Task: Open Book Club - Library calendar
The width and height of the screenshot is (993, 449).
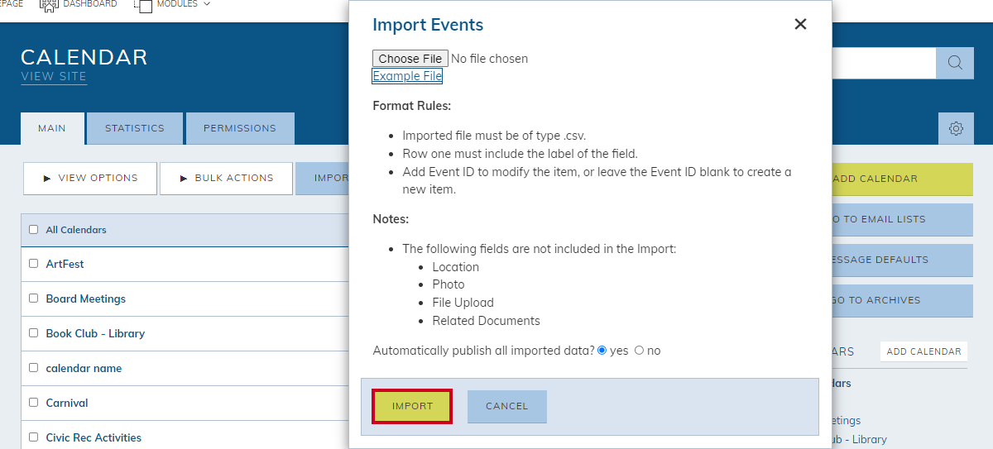Action: click(x=95, y=333)
